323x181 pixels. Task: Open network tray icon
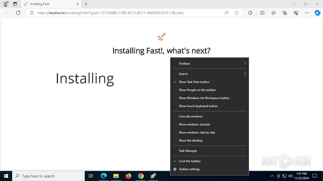click(284, 176)
